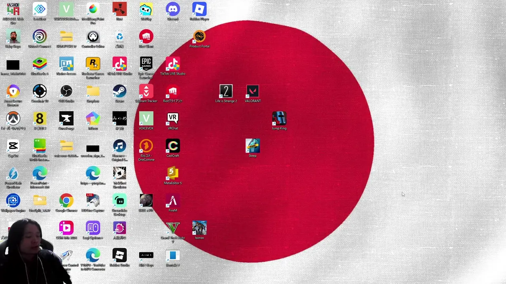506x284 pixels.
Task: Select the Crosshair V2 icon
Action: (x=40, y=92)
